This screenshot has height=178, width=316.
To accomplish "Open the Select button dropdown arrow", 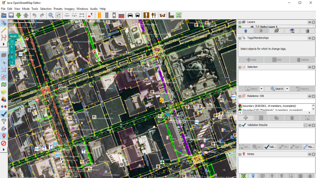I will [x=261, y=89].
